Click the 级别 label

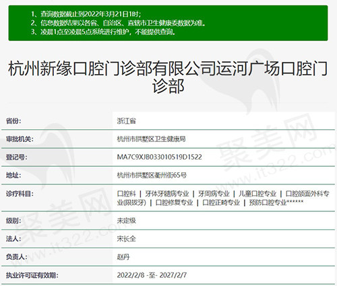(x=13, y=221)
